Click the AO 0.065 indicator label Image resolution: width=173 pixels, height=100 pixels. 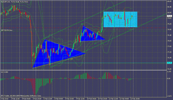coord(4,72)
